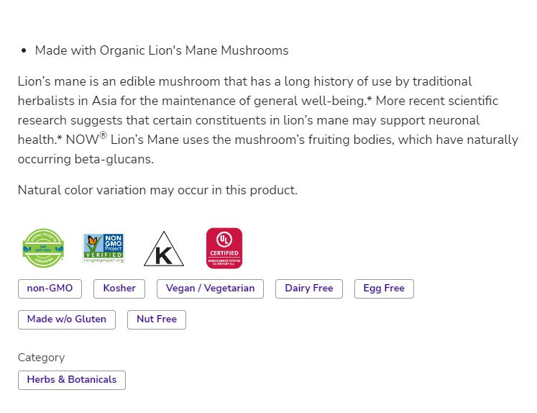Choose the Dairy Free tag

(x=309, y=289)
